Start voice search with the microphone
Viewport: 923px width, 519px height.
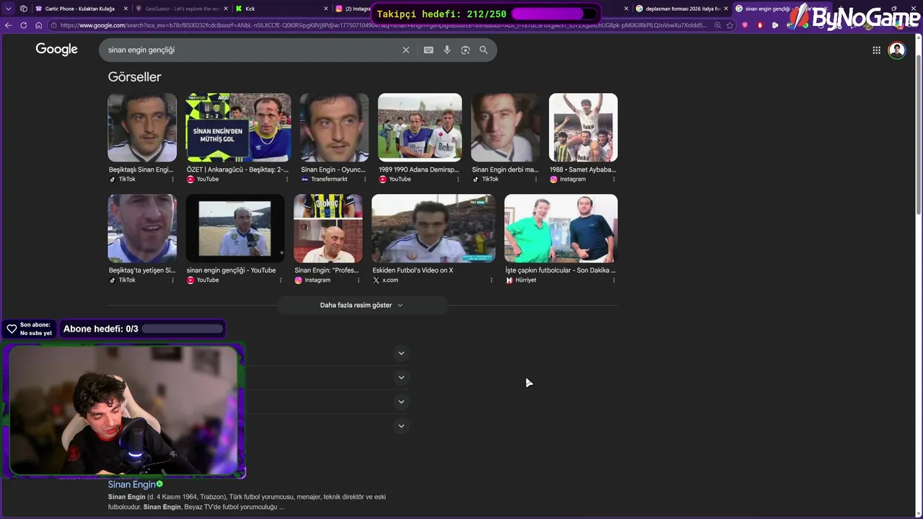(447, 50)
